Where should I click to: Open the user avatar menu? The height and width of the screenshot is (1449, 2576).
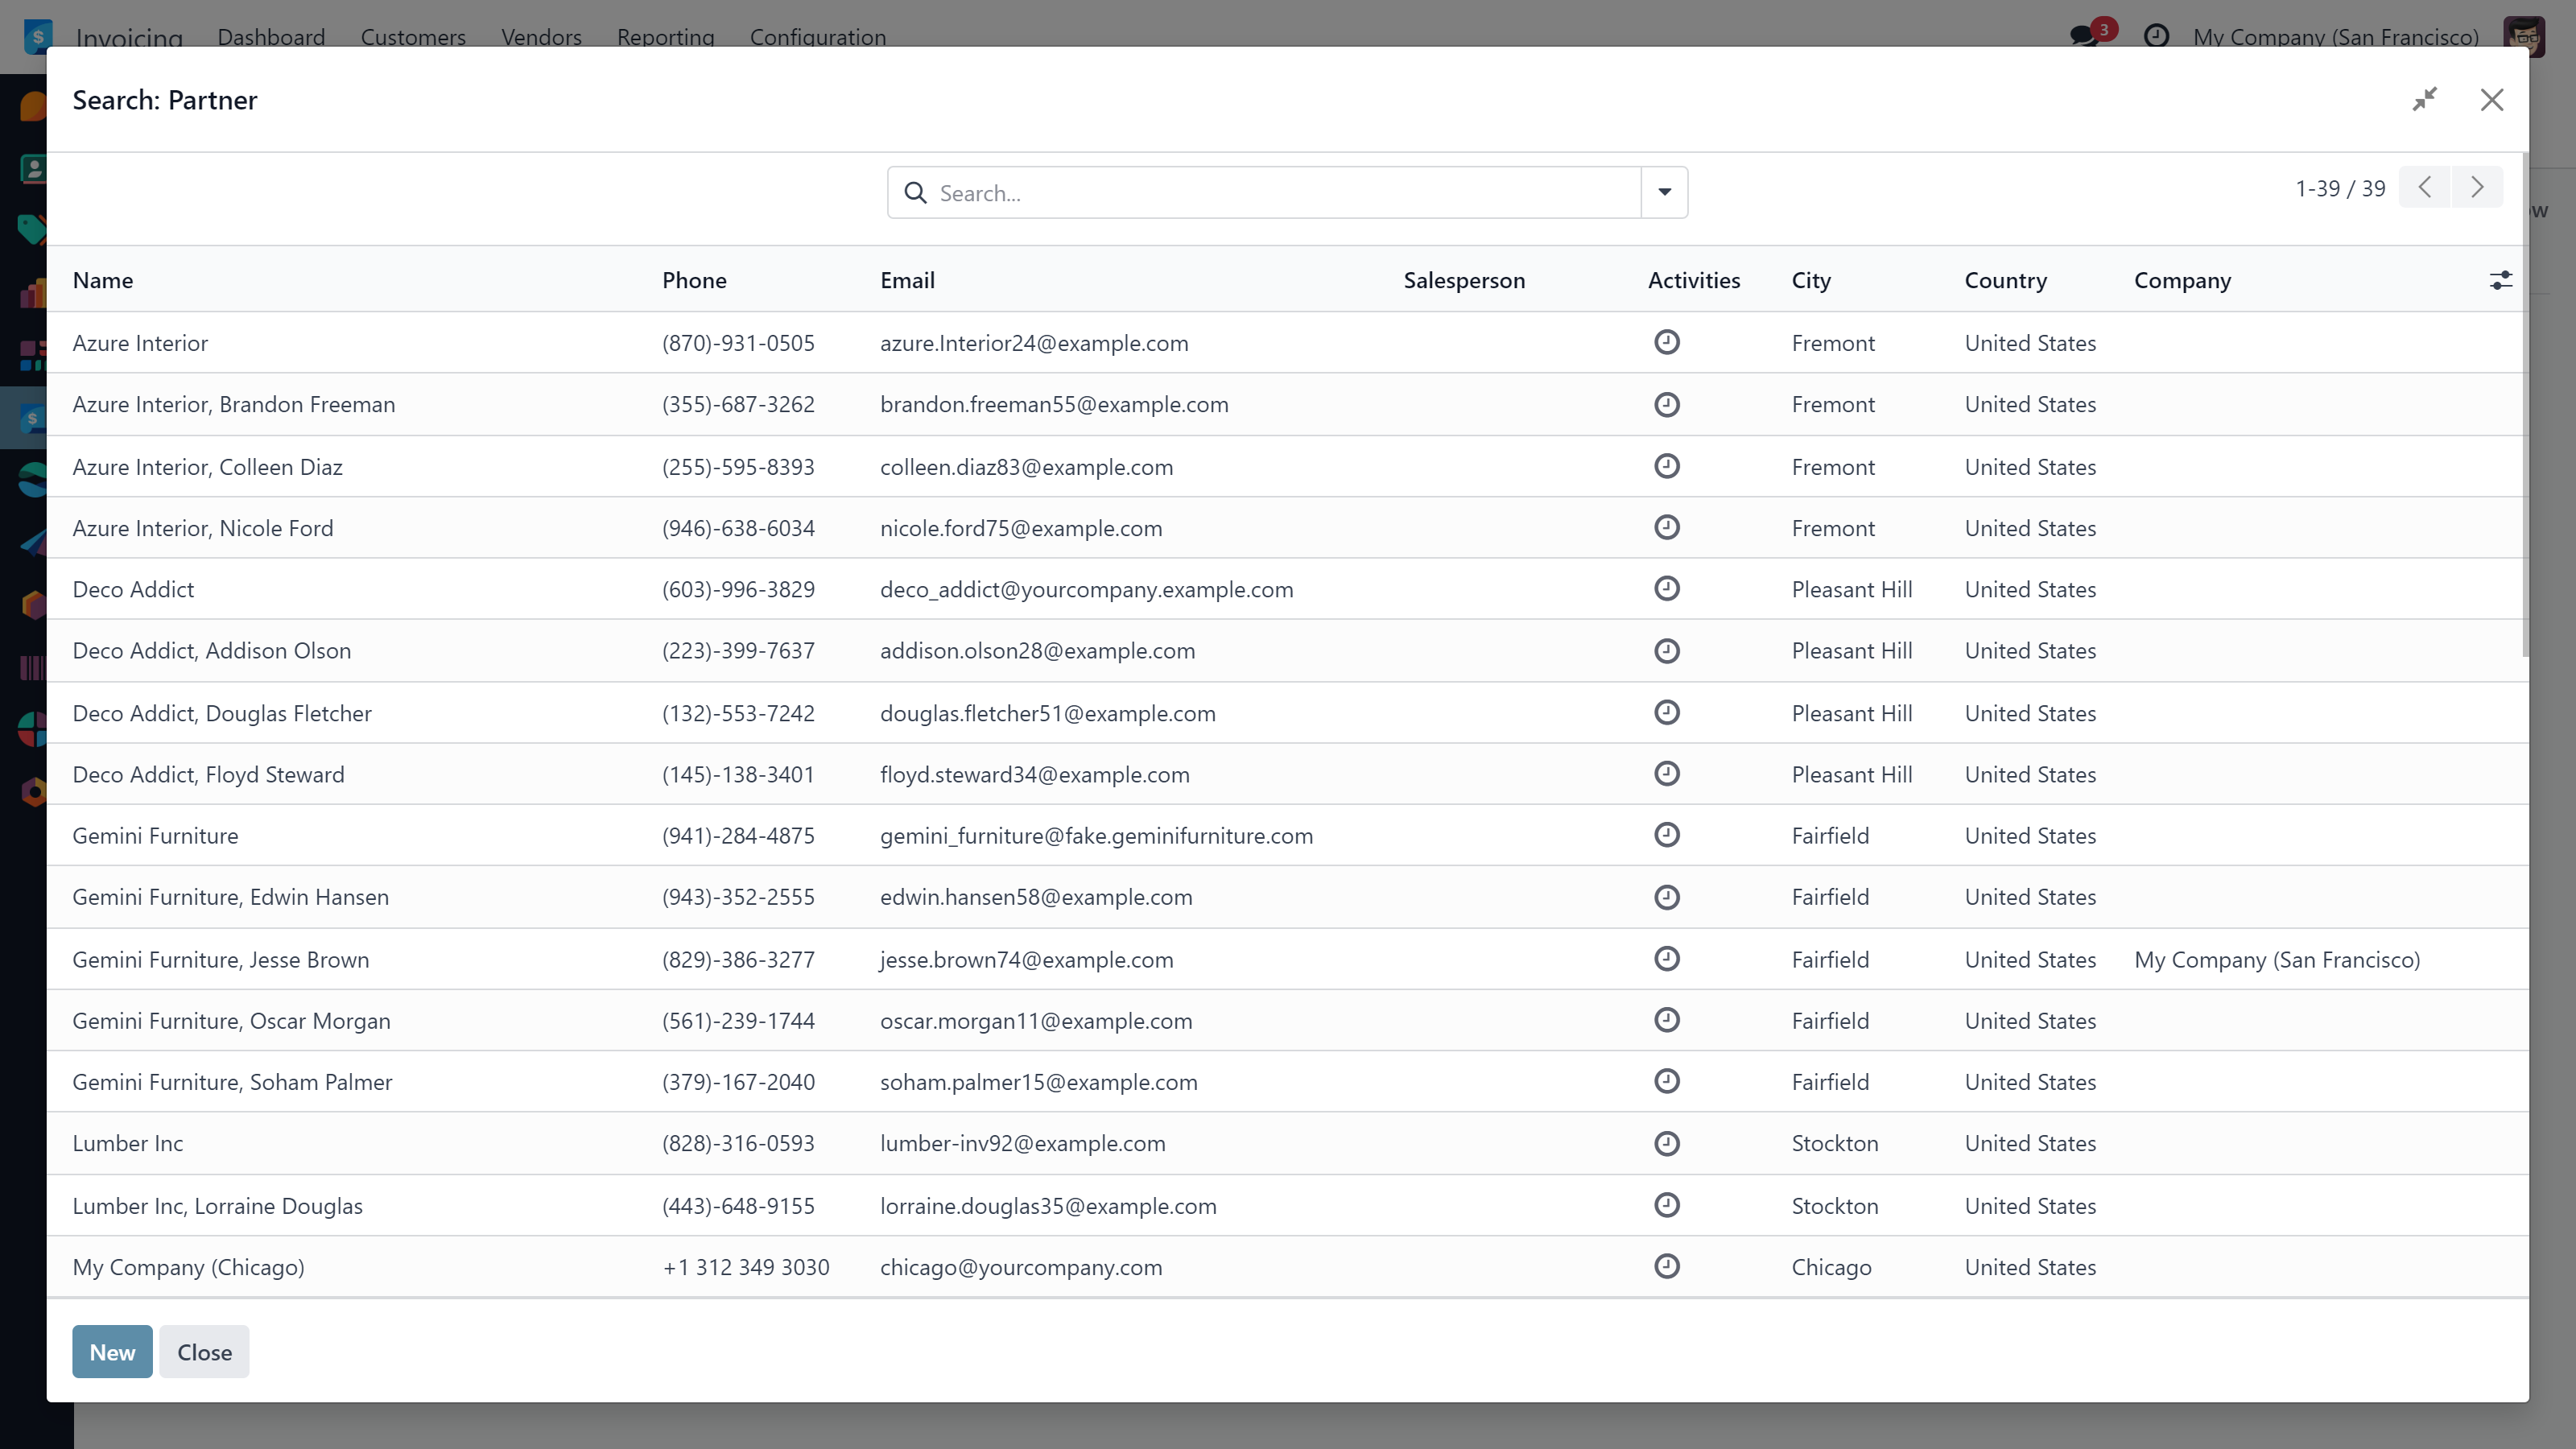(x=2523, y=36)
